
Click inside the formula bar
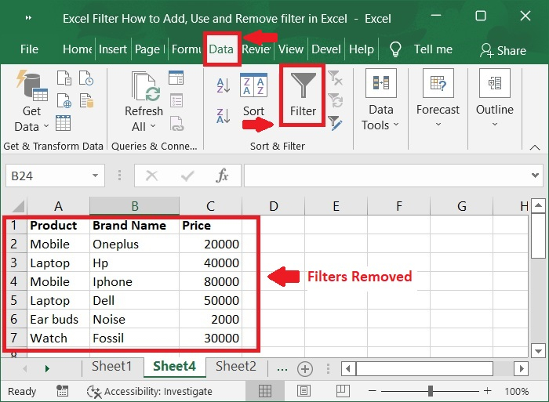(x=387, y=176)
